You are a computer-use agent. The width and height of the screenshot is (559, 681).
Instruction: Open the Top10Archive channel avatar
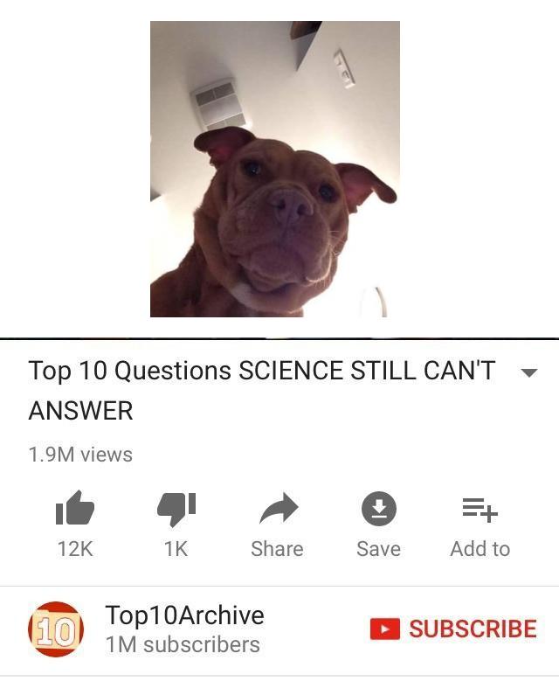[56, 629]
